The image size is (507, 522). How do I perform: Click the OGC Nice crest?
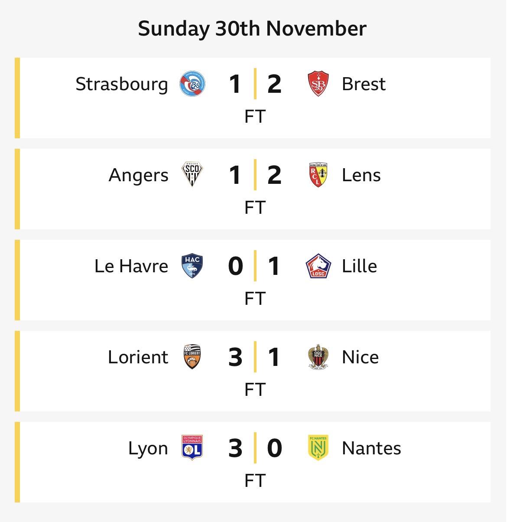pyautogui.click(x=318, y=357)
